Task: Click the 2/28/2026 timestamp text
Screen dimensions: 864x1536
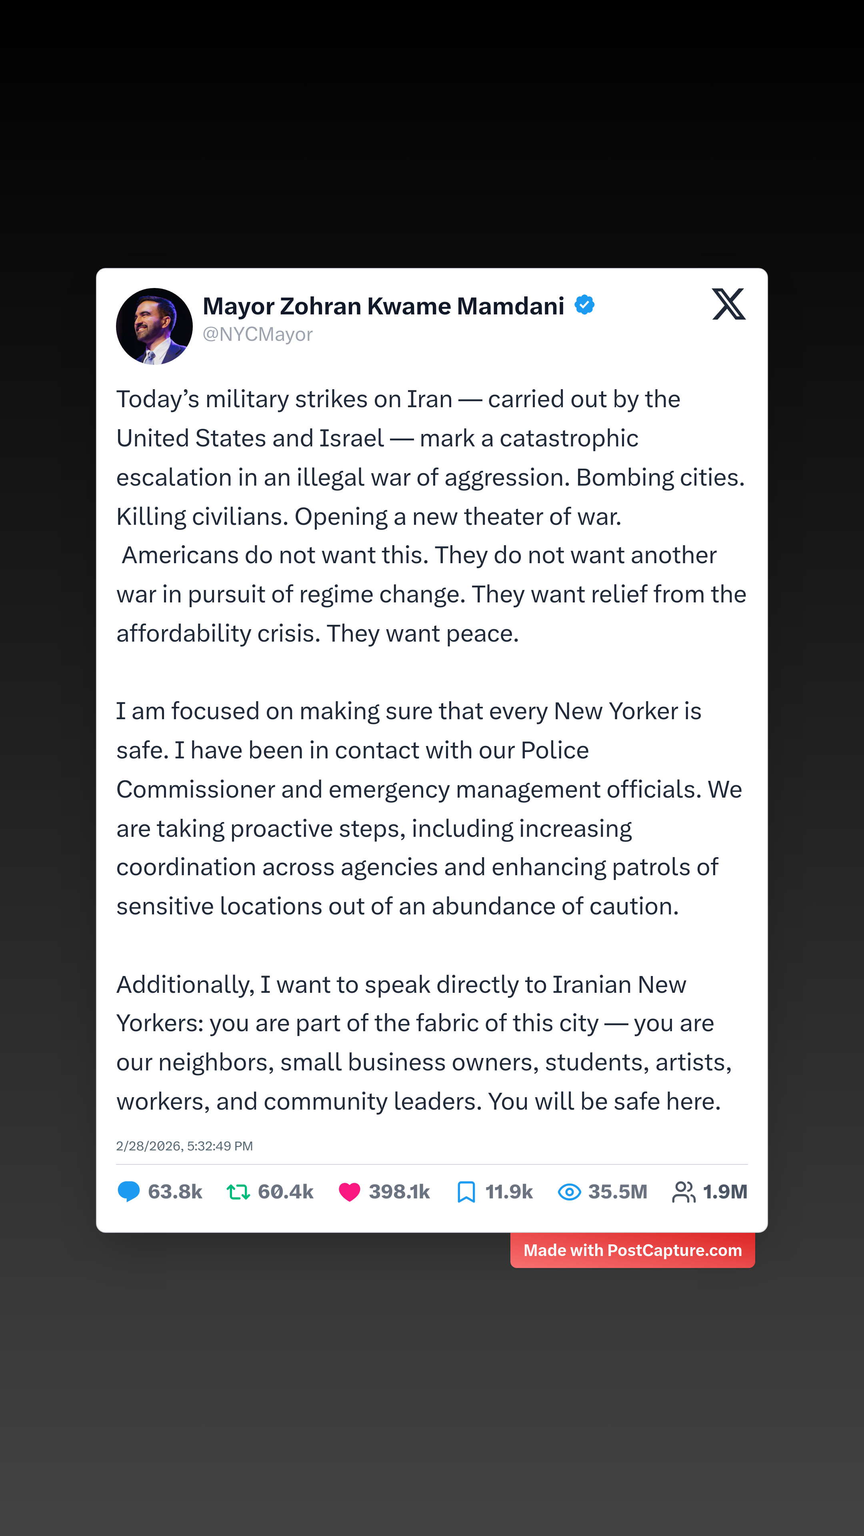Action: tap(184, 1146)
